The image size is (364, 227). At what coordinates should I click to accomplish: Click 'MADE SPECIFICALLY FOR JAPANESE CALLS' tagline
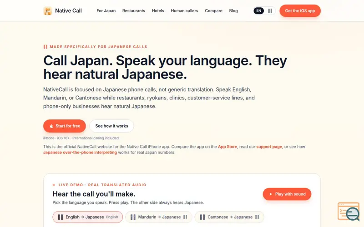point(98,47)
